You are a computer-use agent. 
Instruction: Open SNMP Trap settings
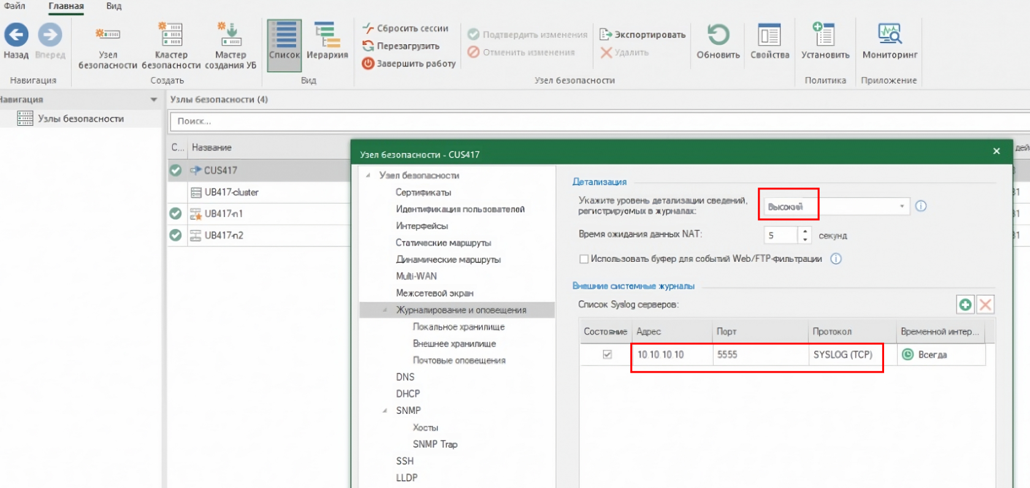pyautogui.click(x=435, y=444)
